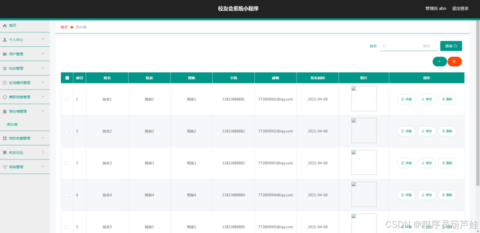Click the clipboard icon beside 表白墙管理
Image resolution: width=480 pixels, height=233 pixels.
[x=5, y=111]
